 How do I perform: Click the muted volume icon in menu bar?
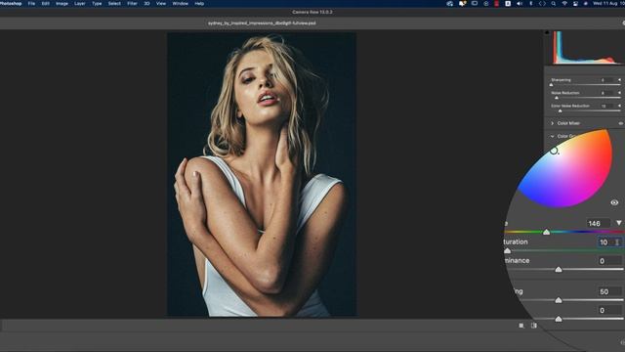(520, 4)
